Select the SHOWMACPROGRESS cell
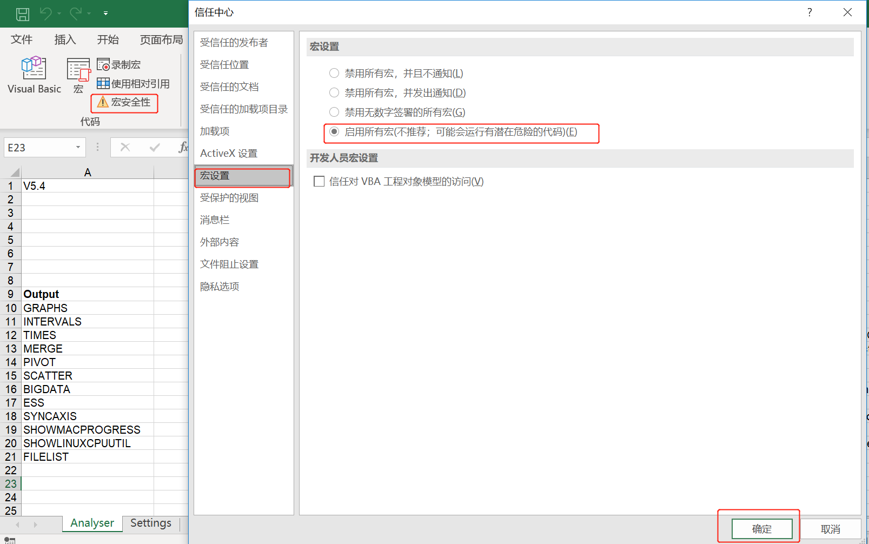 point(88,429)
